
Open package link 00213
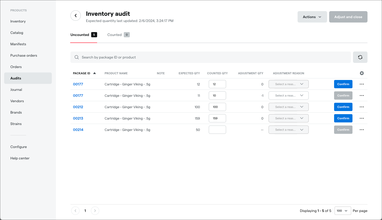click(78, 118)
